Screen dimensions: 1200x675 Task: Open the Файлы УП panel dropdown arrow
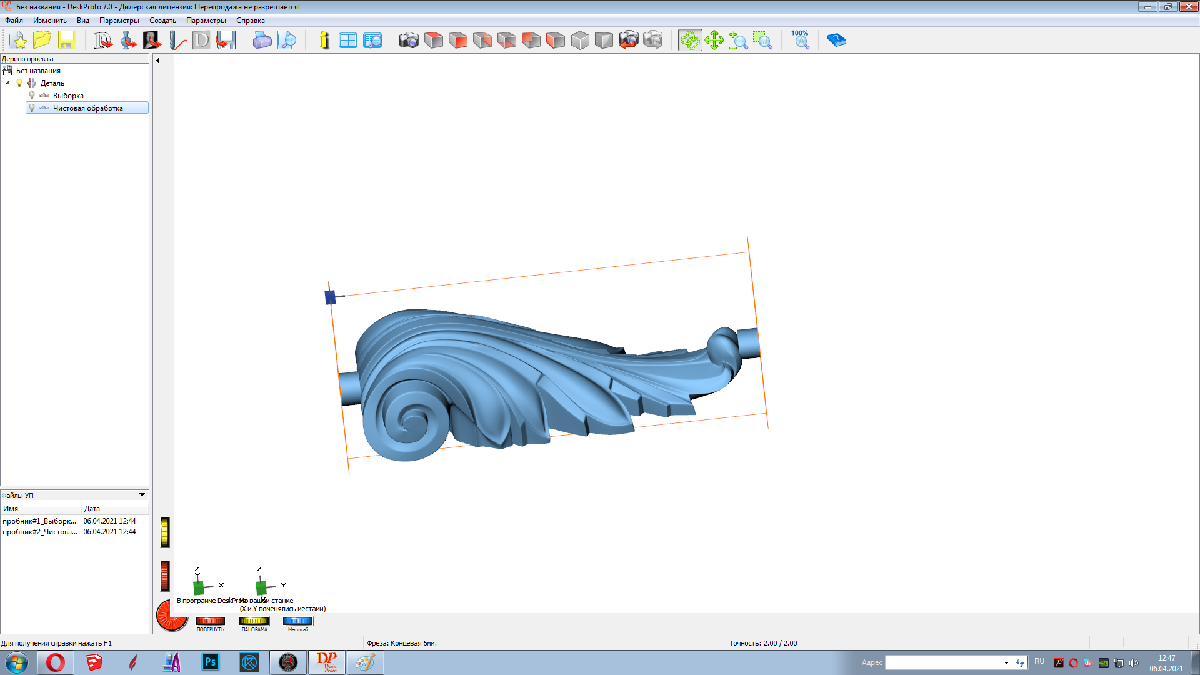pyautogui.click(x=142, y=495)
